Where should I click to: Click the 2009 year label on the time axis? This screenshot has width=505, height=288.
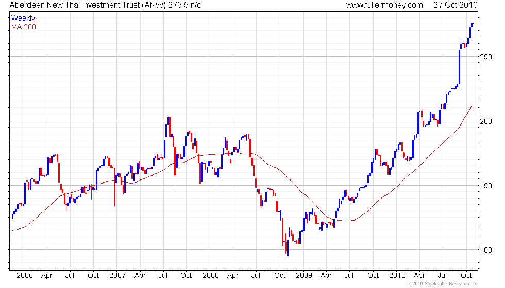[x=304, y=275]
